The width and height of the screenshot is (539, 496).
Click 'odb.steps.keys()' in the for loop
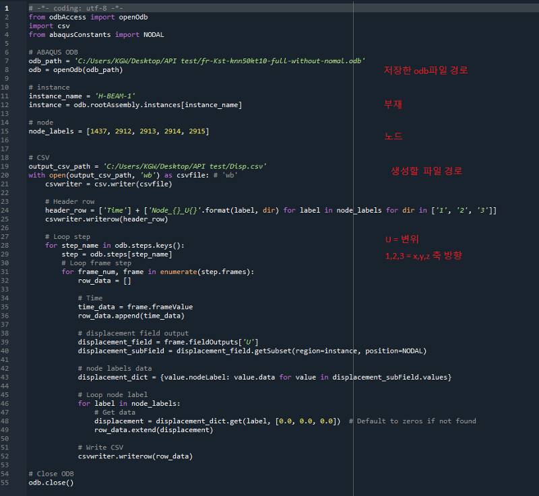click(148, 246)
